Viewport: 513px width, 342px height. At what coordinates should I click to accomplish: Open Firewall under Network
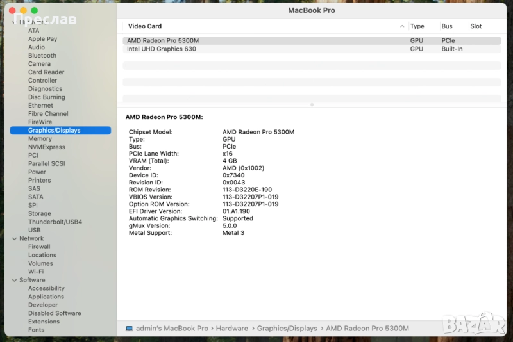point(39,247)
